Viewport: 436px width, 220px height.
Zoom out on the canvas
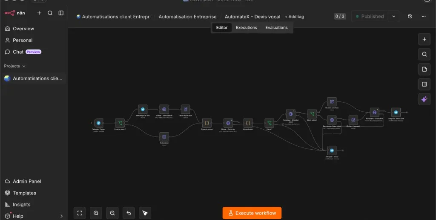[x=112, y=213]
